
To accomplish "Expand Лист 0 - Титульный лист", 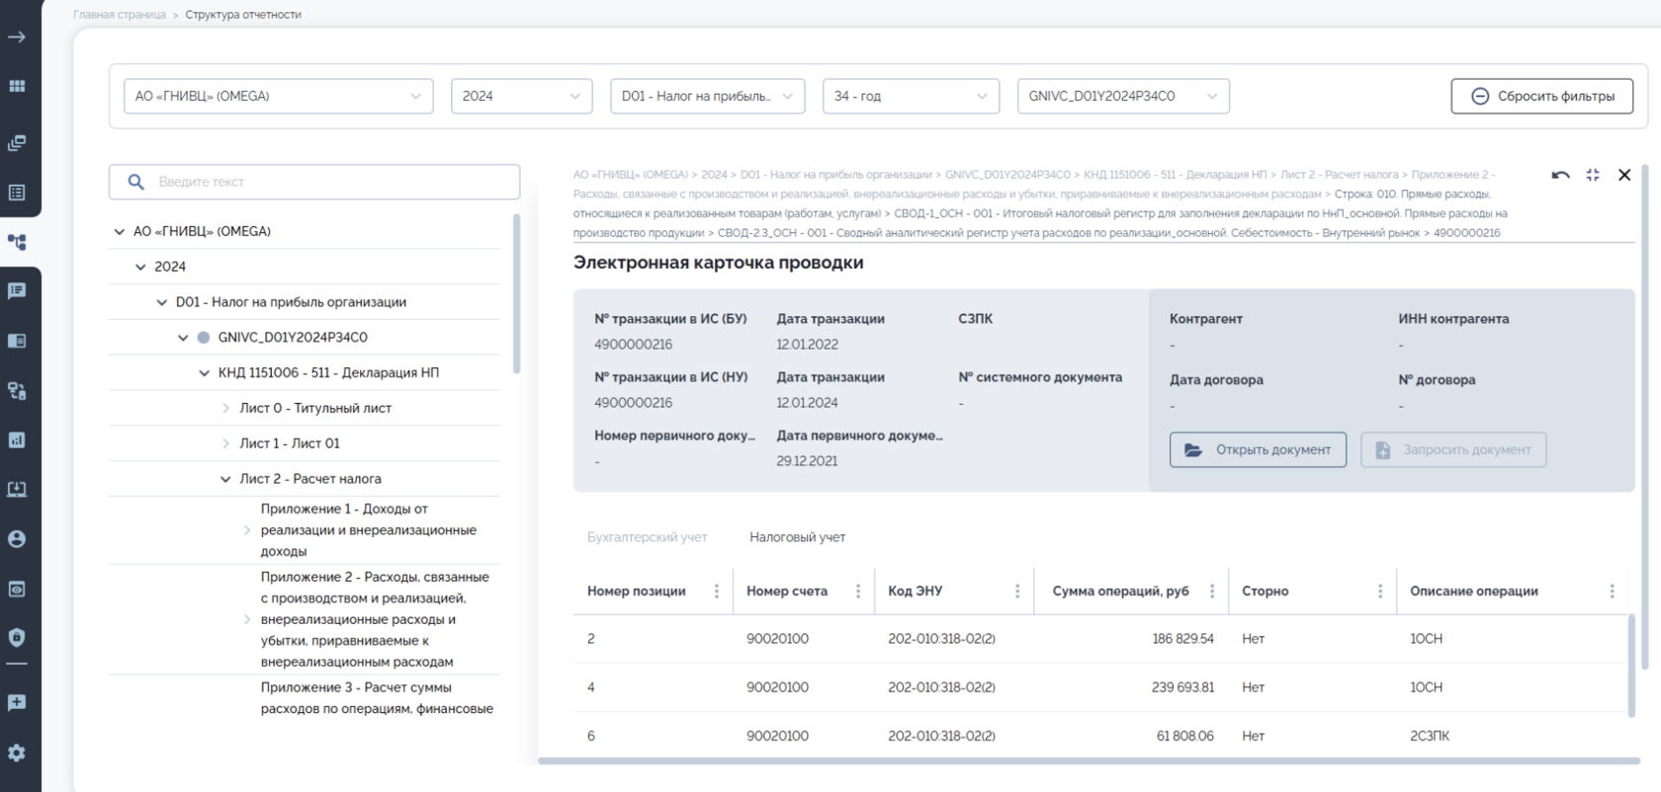I will pyautogui.click(x=225, y=409).
